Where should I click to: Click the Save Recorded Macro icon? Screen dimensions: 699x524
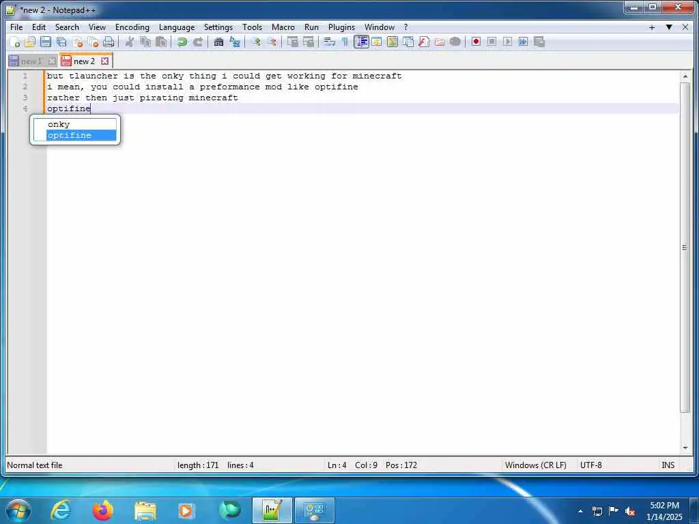[x=539, y=42]
